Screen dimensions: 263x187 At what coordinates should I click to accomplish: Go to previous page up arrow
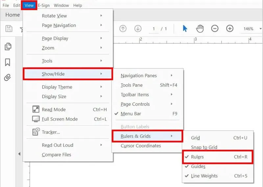(123, 28)
